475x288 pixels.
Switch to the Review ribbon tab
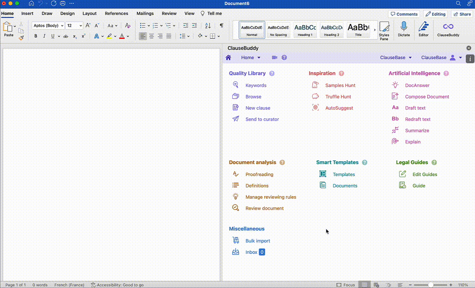[169, 13]
